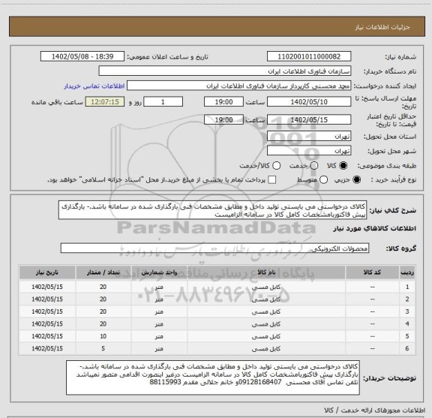
Task: Click the جزئیات اطلاعات نیاز header title
Action: [x=382, y=27]
